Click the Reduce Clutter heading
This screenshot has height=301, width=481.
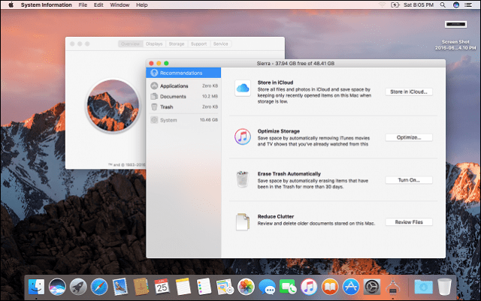[x=276, y=216]
